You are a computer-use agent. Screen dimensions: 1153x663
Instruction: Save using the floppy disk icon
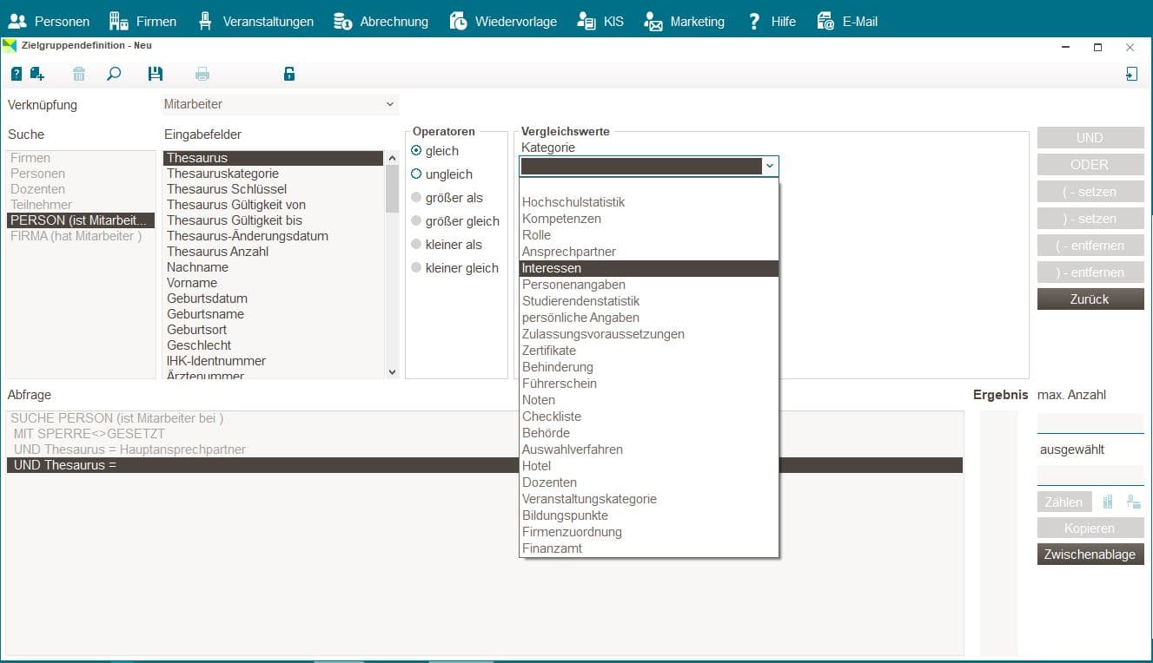click(x=156, y=75)
